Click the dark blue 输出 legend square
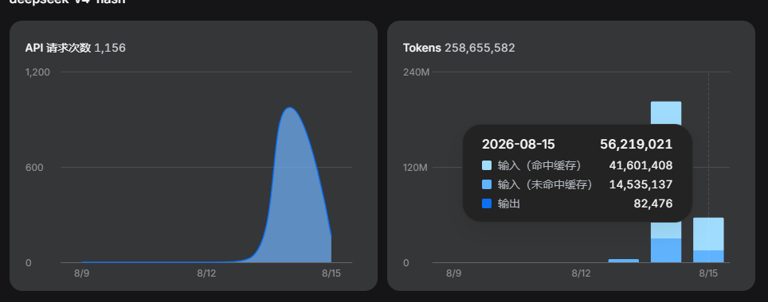 coord(486,203)
